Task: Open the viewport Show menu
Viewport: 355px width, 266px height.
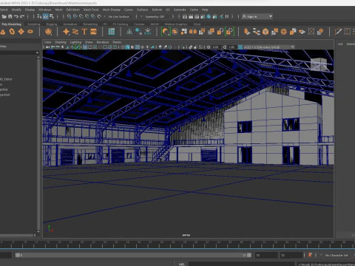Action: 89,42
